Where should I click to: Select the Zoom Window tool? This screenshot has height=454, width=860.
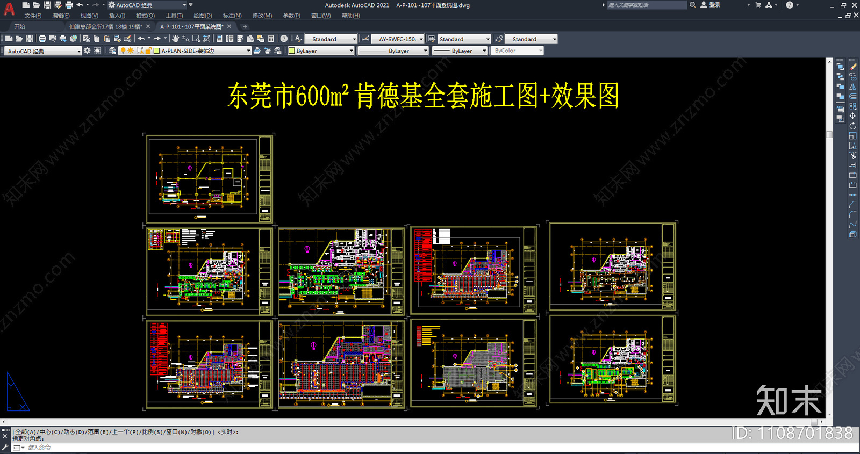196,39
